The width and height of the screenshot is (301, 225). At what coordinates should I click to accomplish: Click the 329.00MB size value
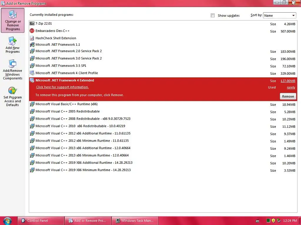(288, 74)
